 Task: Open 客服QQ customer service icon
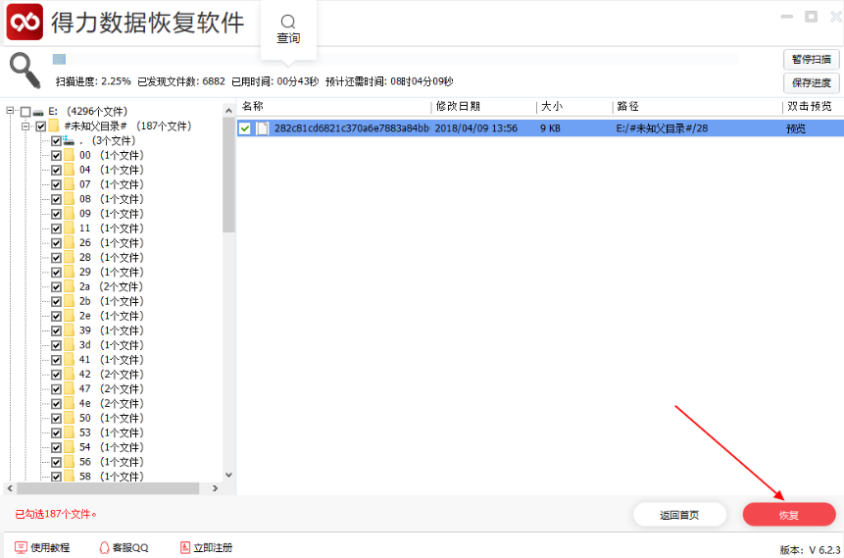click(x=104, y=547)
